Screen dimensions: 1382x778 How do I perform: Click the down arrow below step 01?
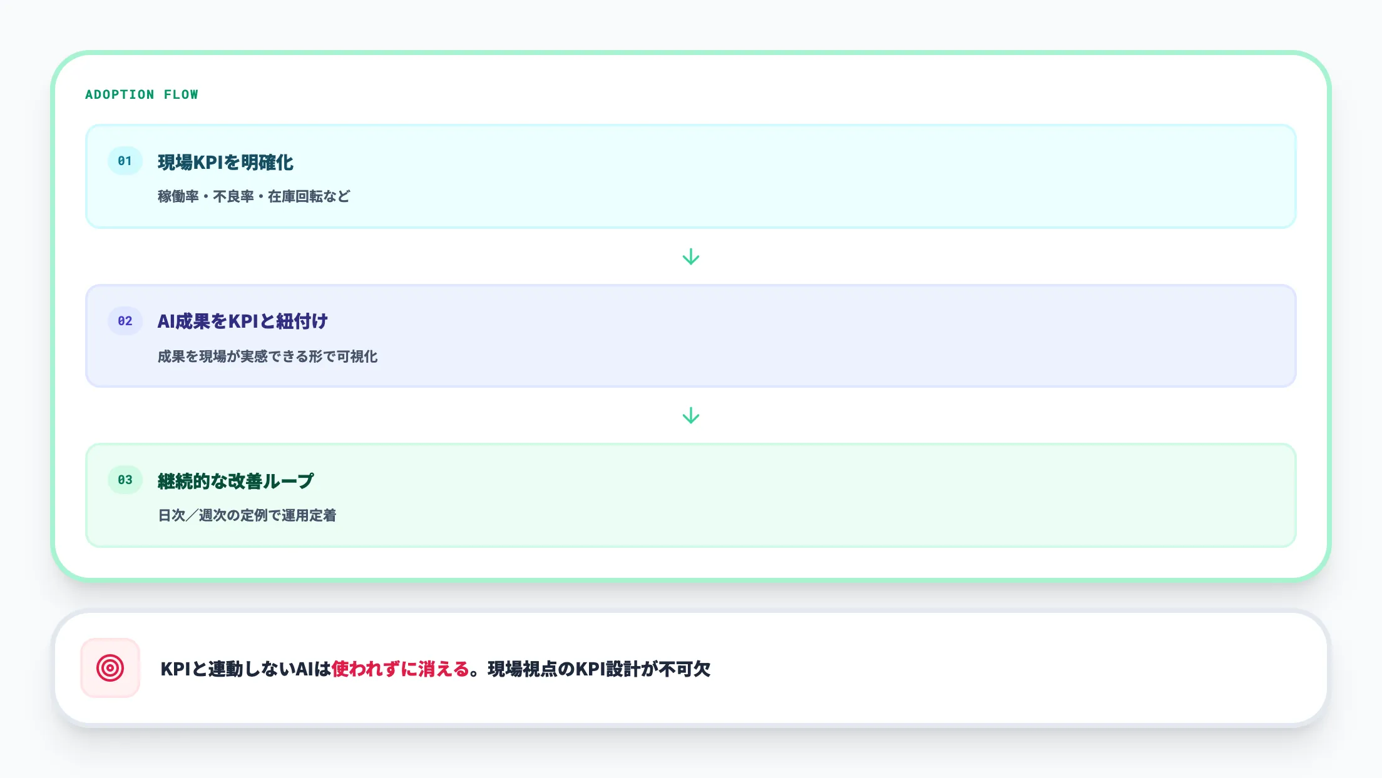(690, 257)
